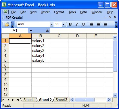Screen dimensions: 119x109
Task: Go to last sheet tab arrow
Action: point(18,100)
